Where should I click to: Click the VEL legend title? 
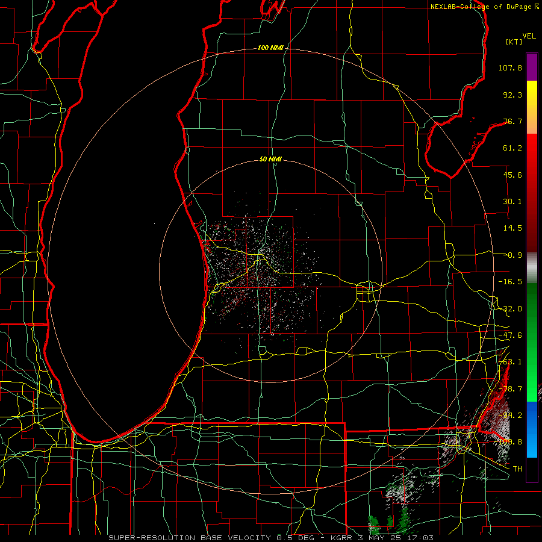tap(529, 36)
